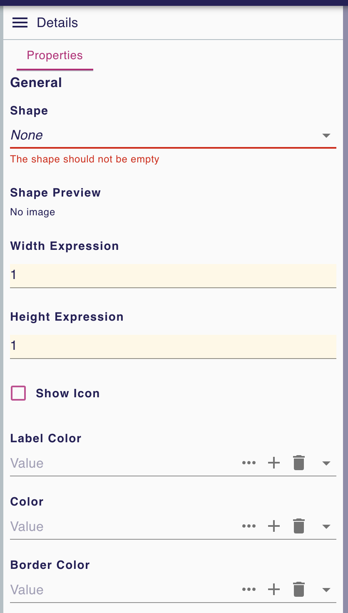348x613 pixels.
Task: Expand the Label Color dropdown arrow
Action: [x=326, y=463]
